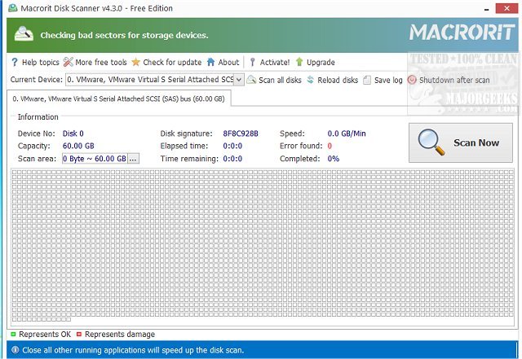Open More free tools

click(101, 62)
